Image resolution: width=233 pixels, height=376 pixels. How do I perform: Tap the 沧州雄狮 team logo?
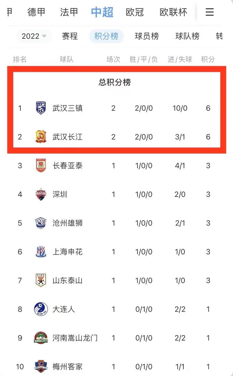41,223
